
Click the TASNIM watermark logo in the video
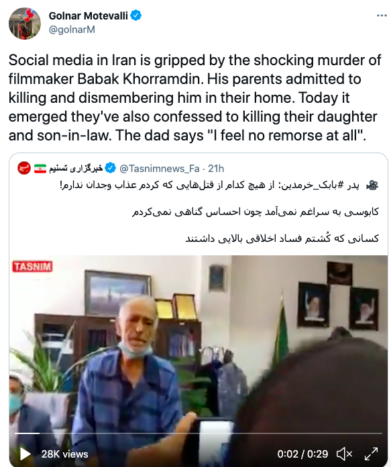[x=32, y=267]
